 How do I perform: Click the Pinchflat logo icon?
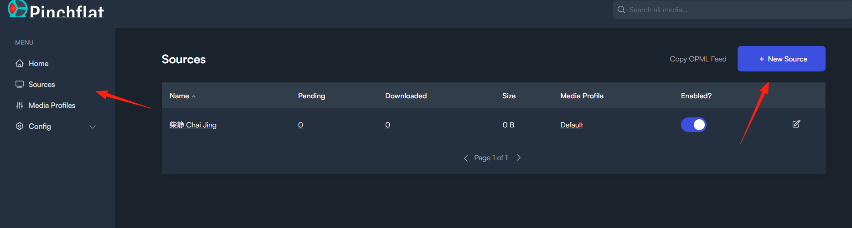18,8
